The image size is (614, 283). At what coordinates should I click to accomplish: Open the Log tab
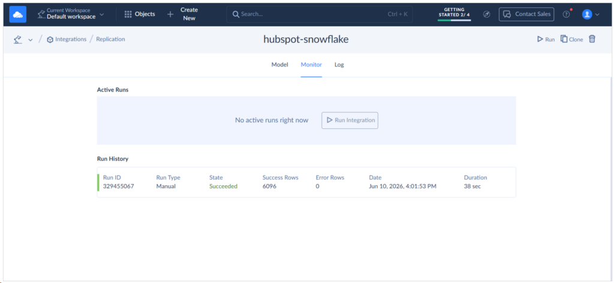pos(339,65)
